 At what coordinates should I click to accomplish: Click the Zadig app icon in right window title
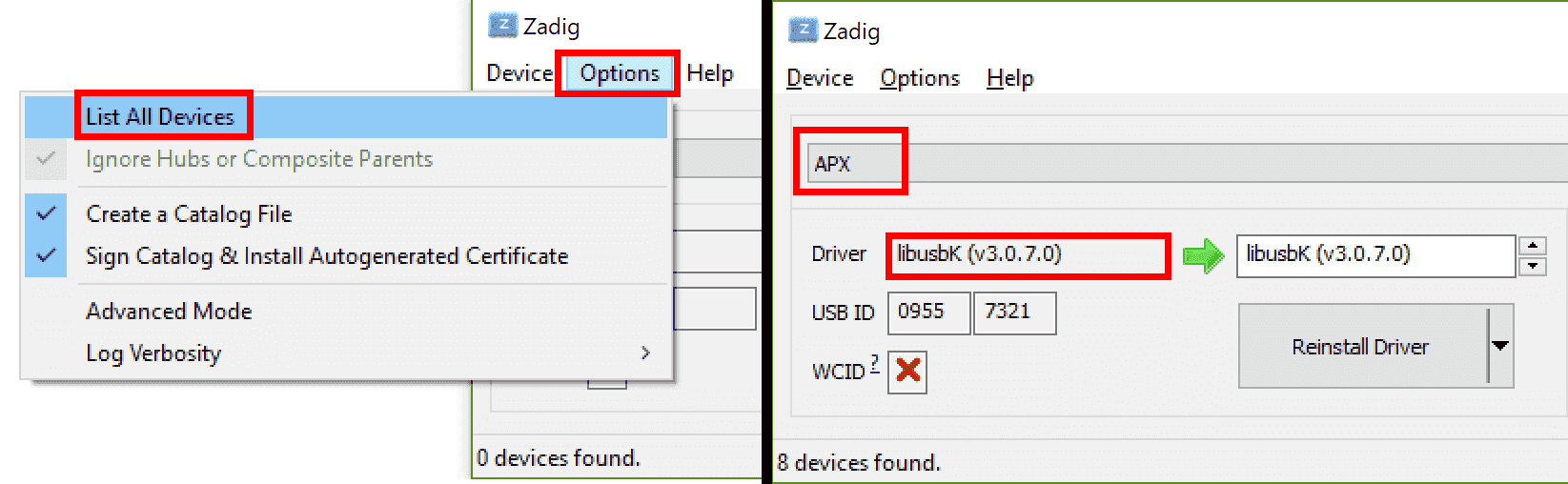click(804, 30)
